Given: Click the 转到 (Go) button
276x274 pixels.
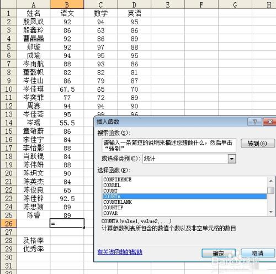Looking at the screenshot, I should pyautogui.click(x=257, y=144).
